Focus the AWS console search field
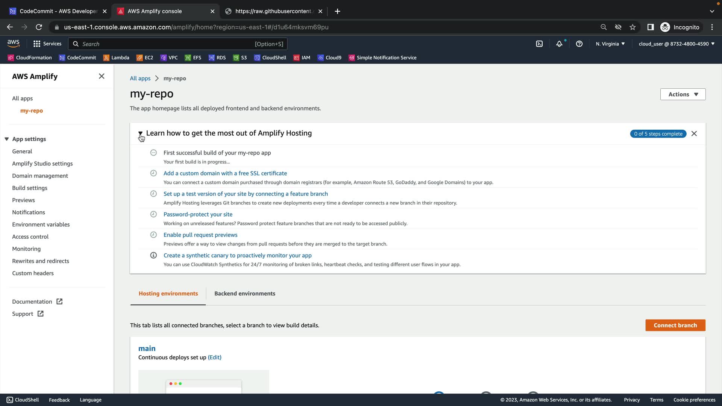Screen dimensions: 722x406 (x=165, y=44)
